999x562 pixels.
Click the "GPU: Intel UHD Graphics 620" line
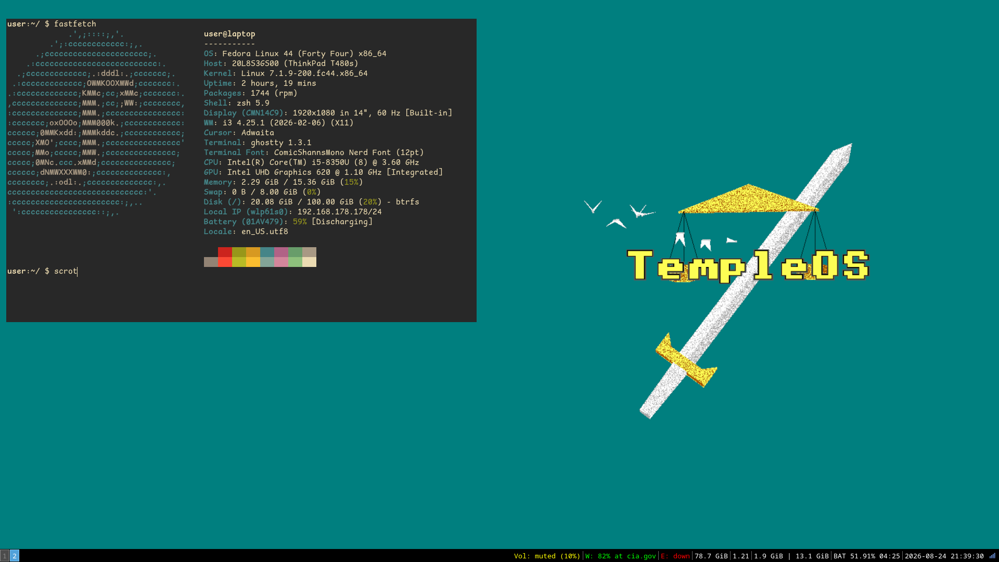(x=324, y=172)
